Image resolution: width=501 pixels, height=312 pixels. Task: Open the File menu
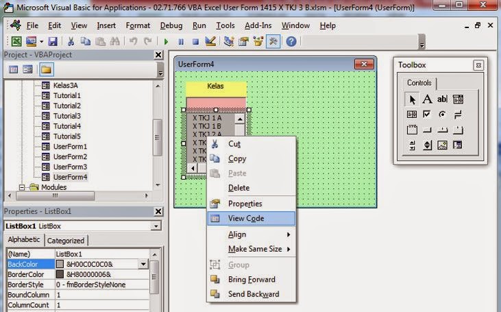pyautogui.click(x=32, y=25)
